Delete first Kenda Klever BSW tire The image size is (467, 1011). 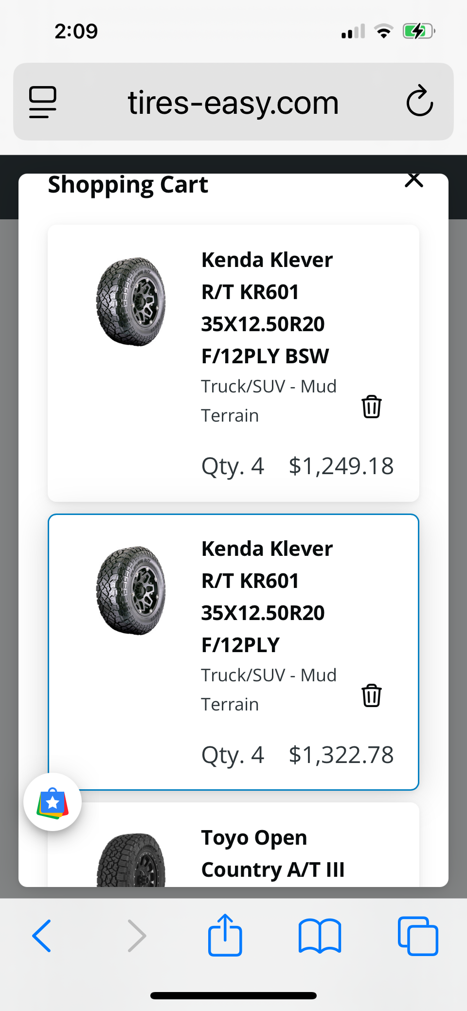371,407
